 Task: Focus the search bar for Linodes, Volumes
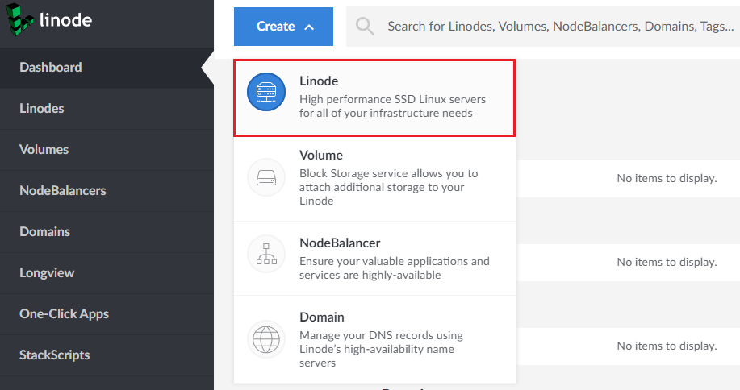click(x=557, y=27)
